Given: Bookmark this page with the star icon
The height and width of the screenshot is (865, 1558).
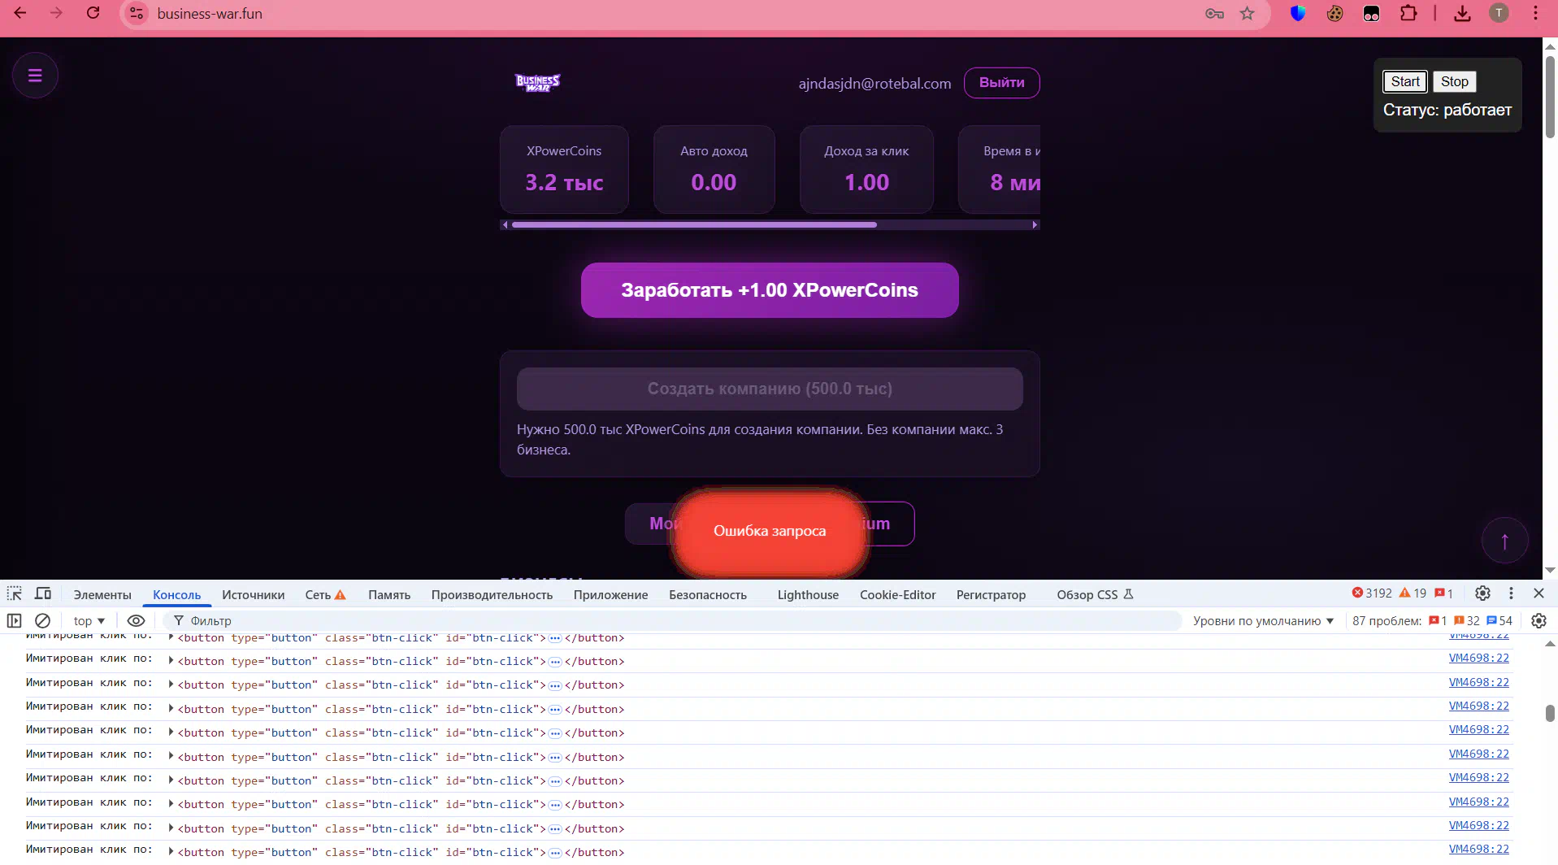Looking at the screenshot, I should pyautogui.click(x=1247, y=13).
